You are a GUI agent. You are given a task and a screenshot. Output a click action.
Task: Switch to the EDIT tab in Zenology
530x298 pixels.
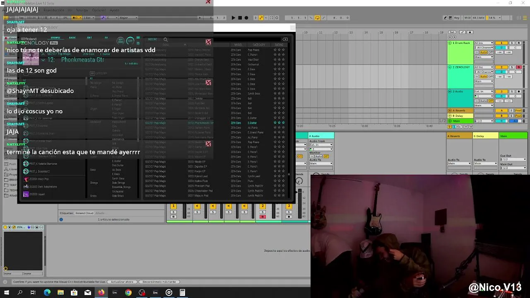89,38
